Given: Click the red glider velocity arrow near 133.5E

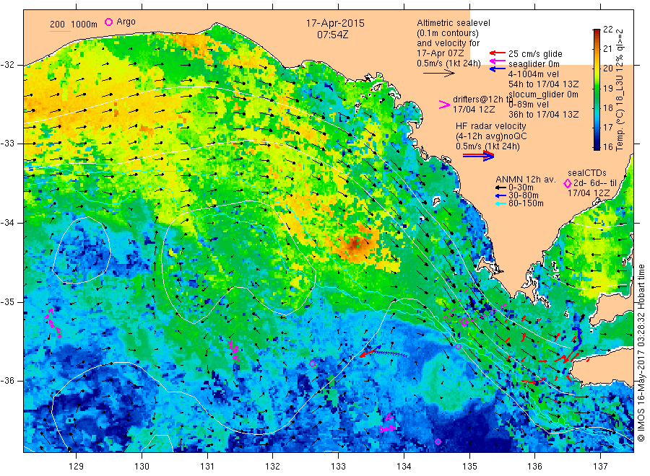Looking at the screenshot, I should coord(368,353).
